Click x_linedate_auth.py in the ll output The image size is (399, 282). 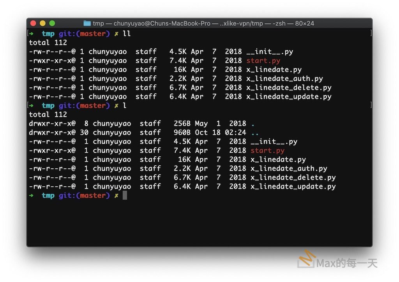point(284,79)
